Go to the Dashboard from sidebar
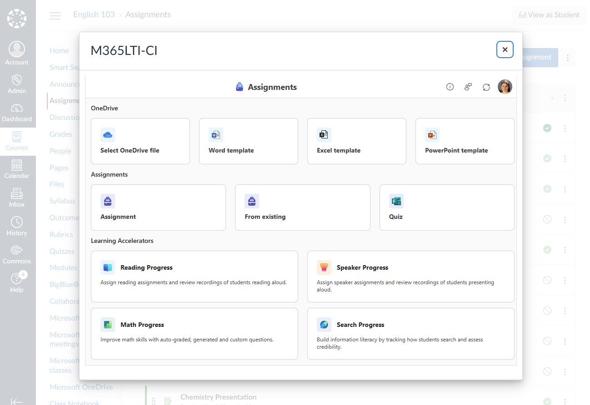This screenshot has height=405, width=590. [17, 113]
